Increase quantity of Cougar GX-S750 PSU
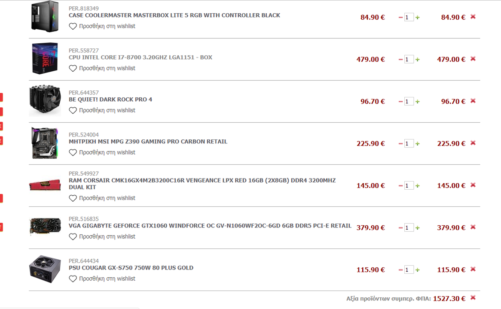The width and height of the screenshot is (501, 309). [x=417, y=270]
